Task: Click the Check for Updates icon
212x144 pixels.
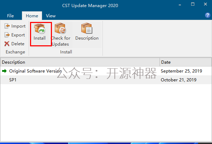Action: pos(60,28)
